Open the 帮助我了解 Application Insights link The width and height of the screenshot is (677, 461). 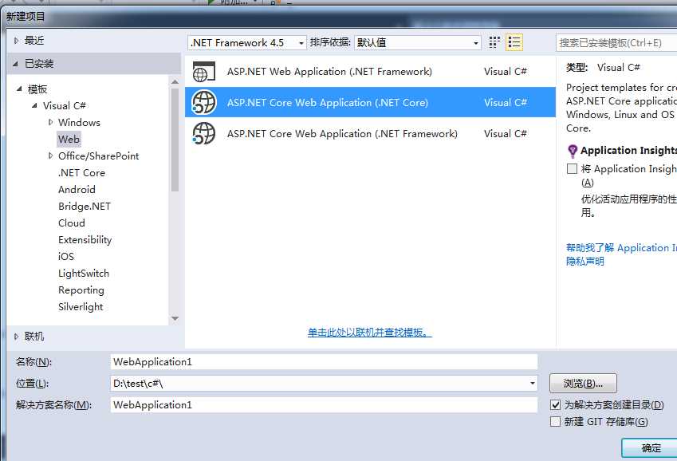(x=621, y=247)
